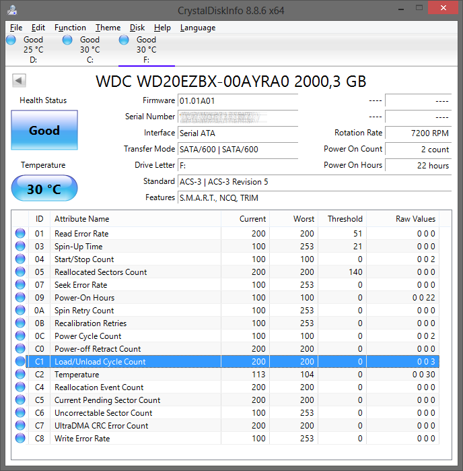Image resolution: width=463 pixels, height=471 pixels.
Task: Click threshold value 140 of Reallocated Sectors
Action: (355, 272)
